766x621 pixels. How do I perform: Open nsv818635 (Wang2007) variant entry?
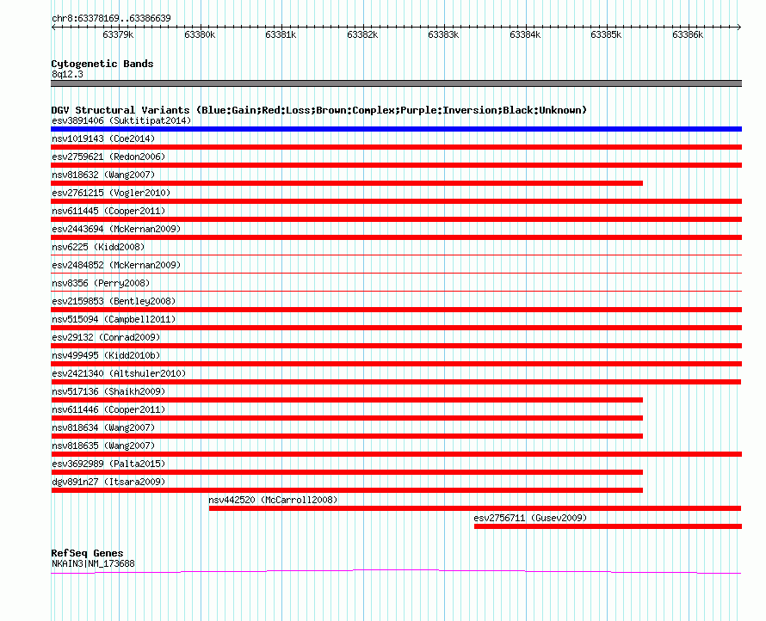click(103, 446)
